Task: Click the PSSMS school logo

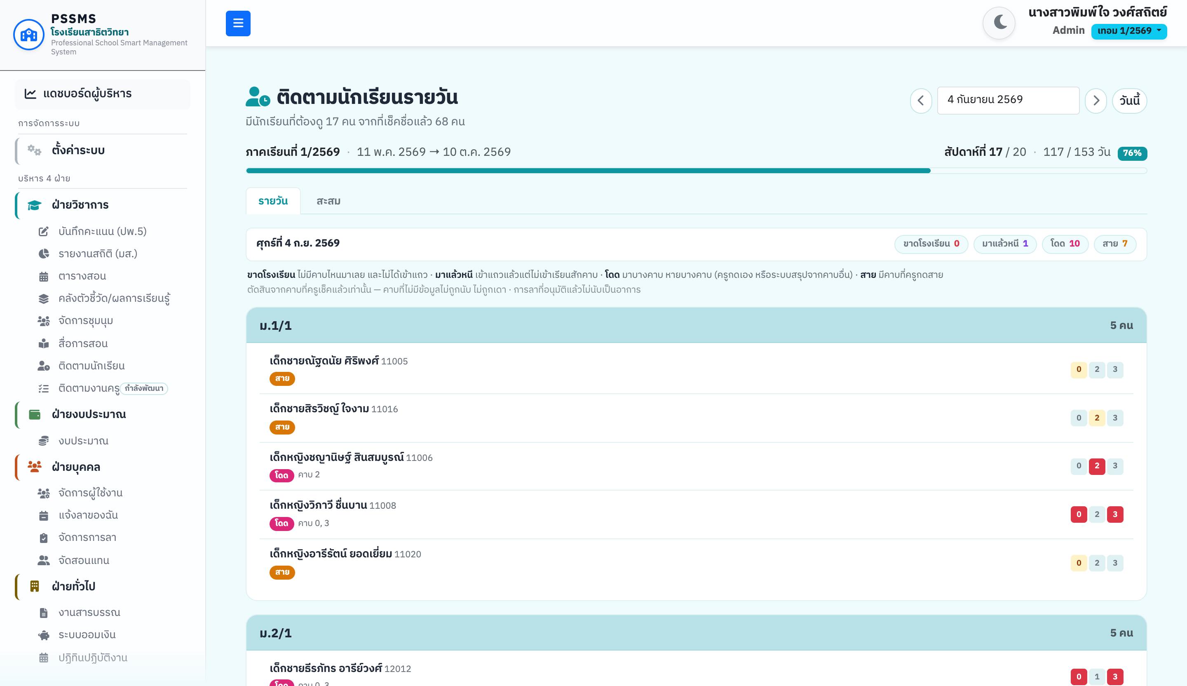Action: pyautogui.click(x=29, y=34)
